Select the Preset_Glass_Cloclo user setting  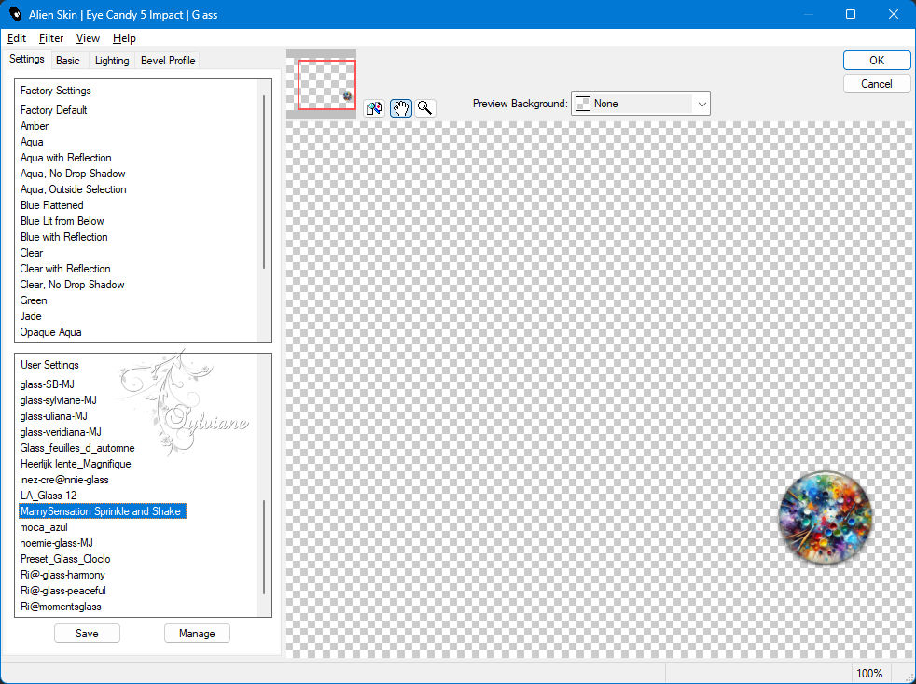pos(65,558)
